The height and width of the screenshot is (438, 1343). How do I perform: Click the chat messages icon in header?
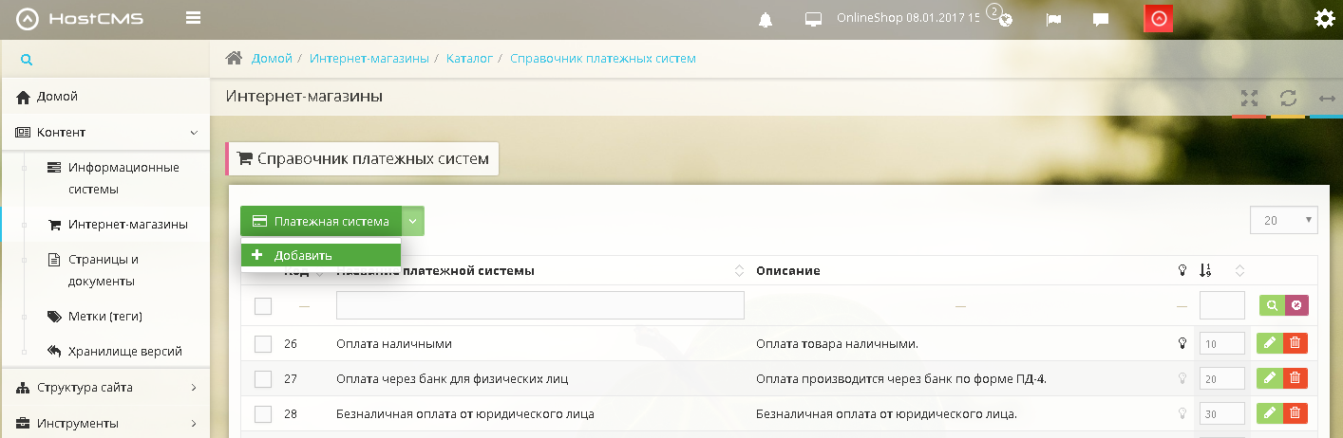coord(1101,20)
